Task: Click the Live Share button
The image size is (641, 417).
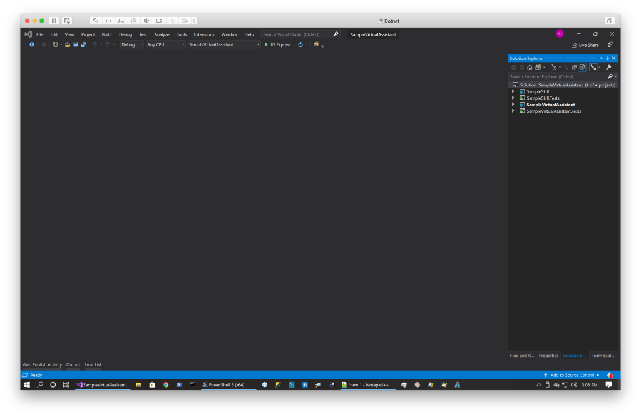Action: 584,45
